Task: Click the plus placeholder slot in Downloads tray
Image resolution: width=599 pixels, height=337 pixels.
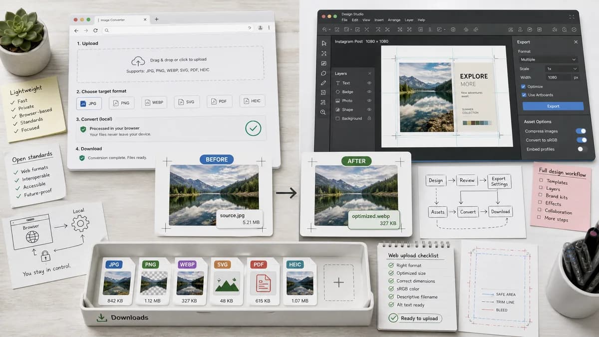Action: pyautogui.click(x=338, y=283)
